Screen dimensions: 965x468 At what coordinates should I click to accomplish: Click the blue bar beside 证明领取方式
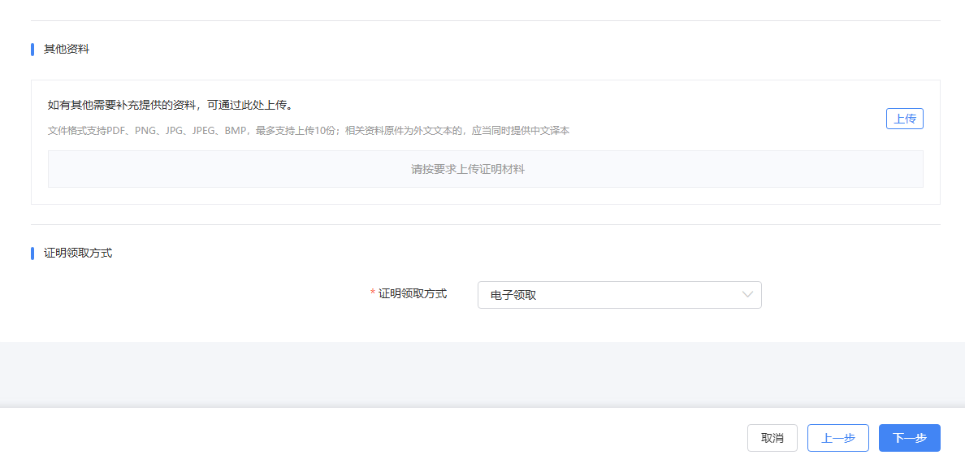pos(31,253)
